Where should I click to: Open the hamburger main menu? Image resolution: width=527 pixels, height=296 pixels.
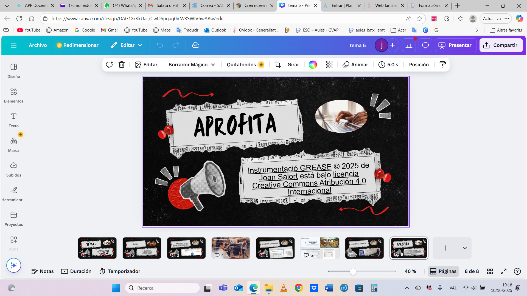click(x=14, y=45)
